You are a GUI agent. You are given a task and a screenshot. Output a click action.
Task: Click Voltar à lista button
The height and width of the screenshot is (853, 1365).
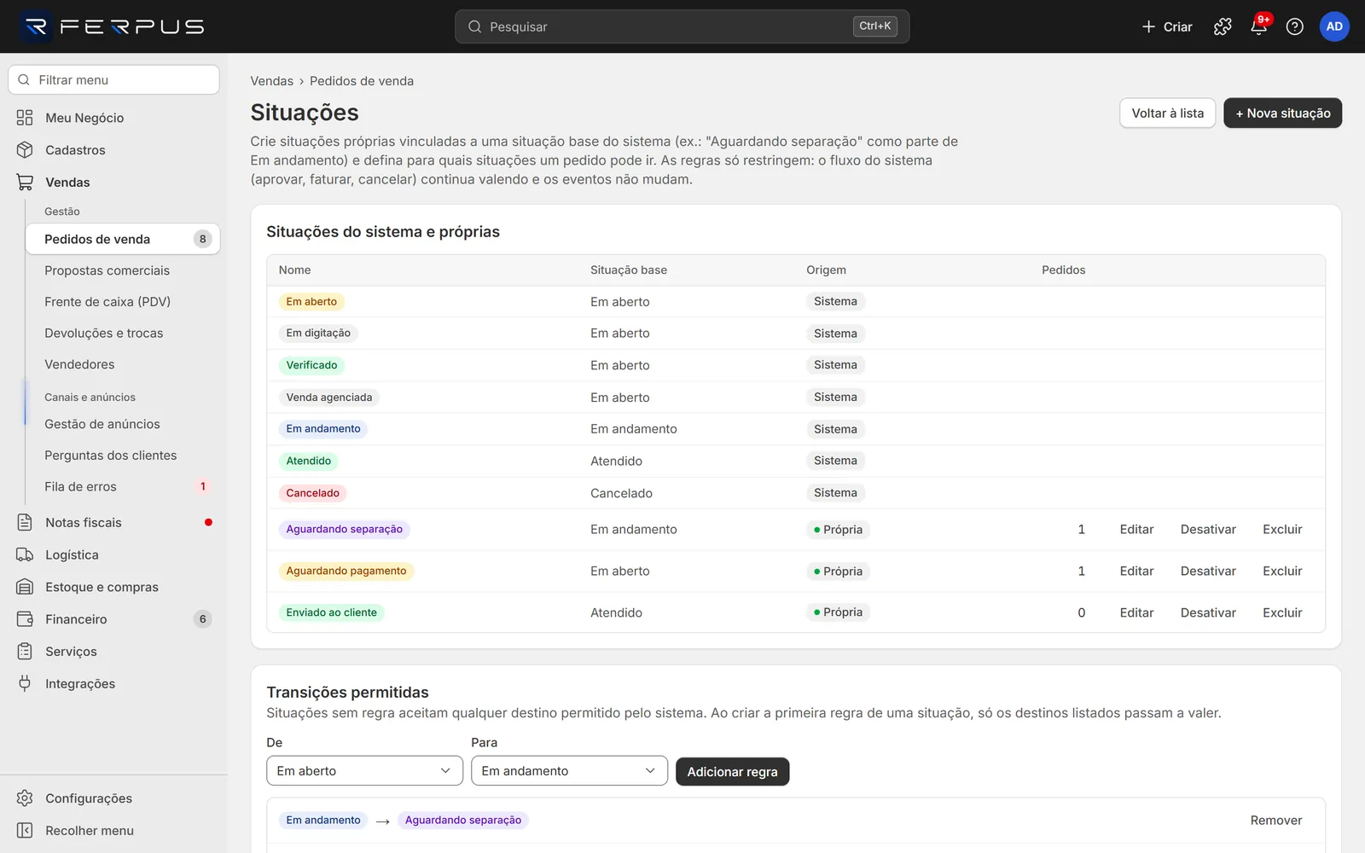click(1167, 113)
